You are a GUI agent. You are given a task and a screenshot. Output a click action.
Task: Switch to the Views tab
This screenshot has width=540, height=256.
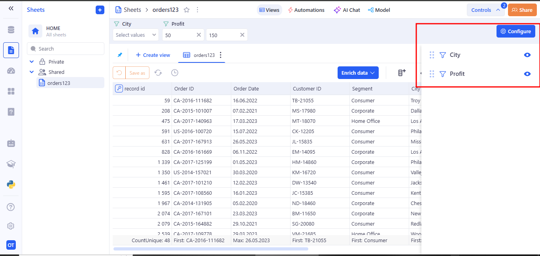click(269, 10)
